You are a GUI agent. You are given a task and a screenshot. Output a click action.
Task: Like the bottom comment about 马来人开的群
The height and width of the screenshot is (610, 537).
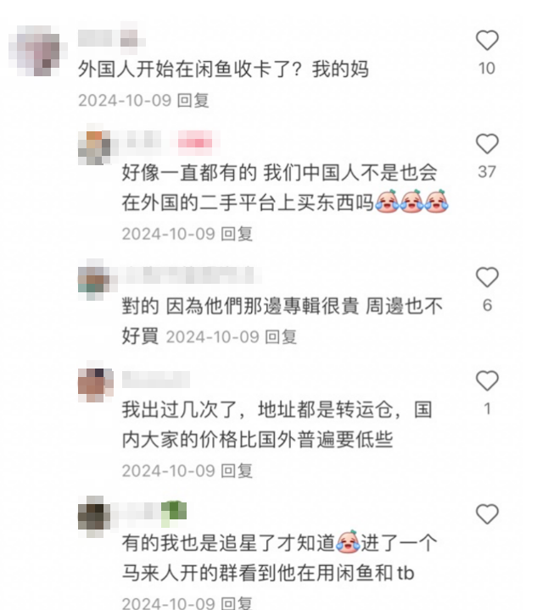click(x=487, y=514)
